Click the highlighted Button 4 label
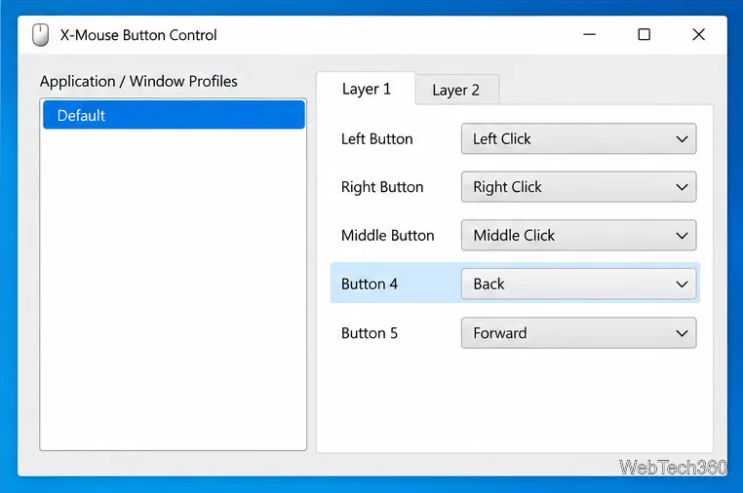743x493 pixels. tap(370, 284)
